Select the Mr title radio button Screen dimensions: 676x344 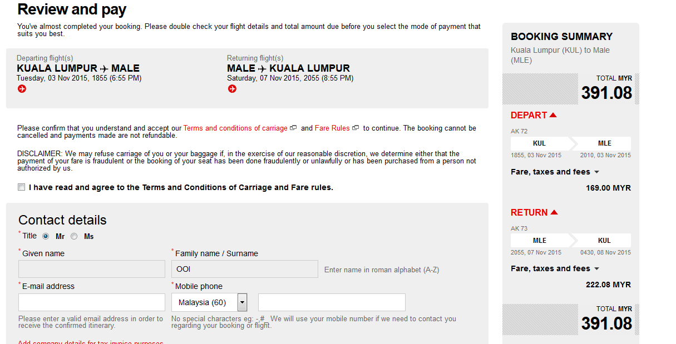click(46, 236)
